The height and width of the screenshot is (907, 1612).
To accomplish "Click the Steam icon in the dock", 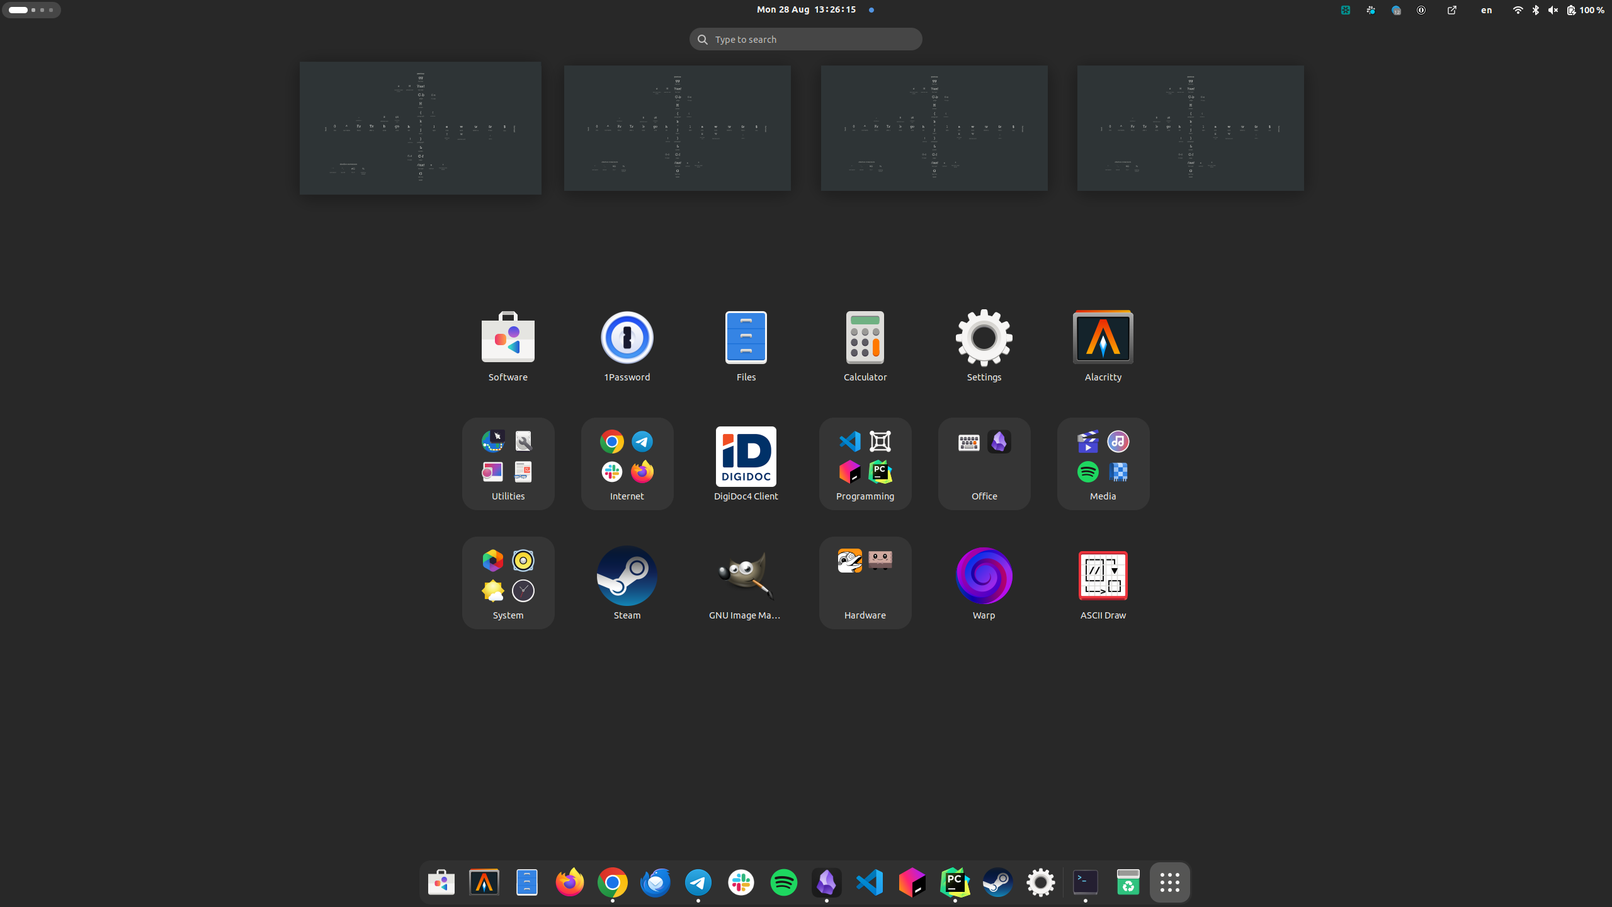I will (x=998, y=882).
